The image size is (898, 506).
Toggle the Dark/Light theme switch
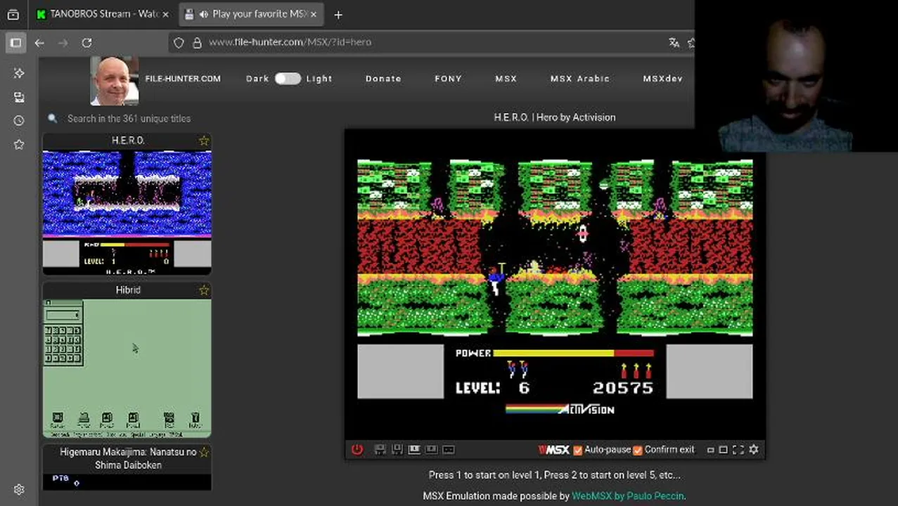point(288,79)
